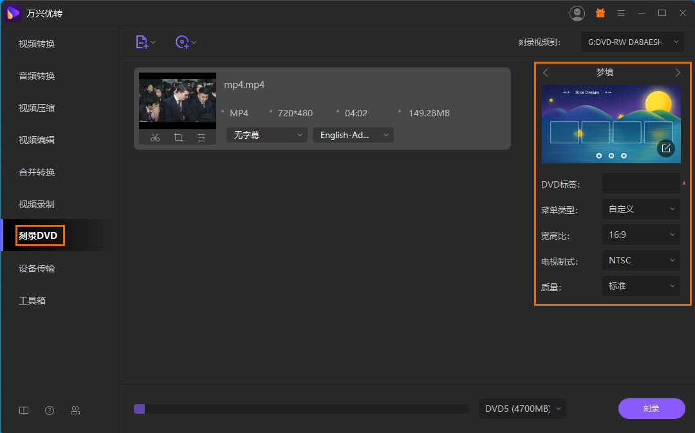Open the user account profile icon

pos(577,13)
